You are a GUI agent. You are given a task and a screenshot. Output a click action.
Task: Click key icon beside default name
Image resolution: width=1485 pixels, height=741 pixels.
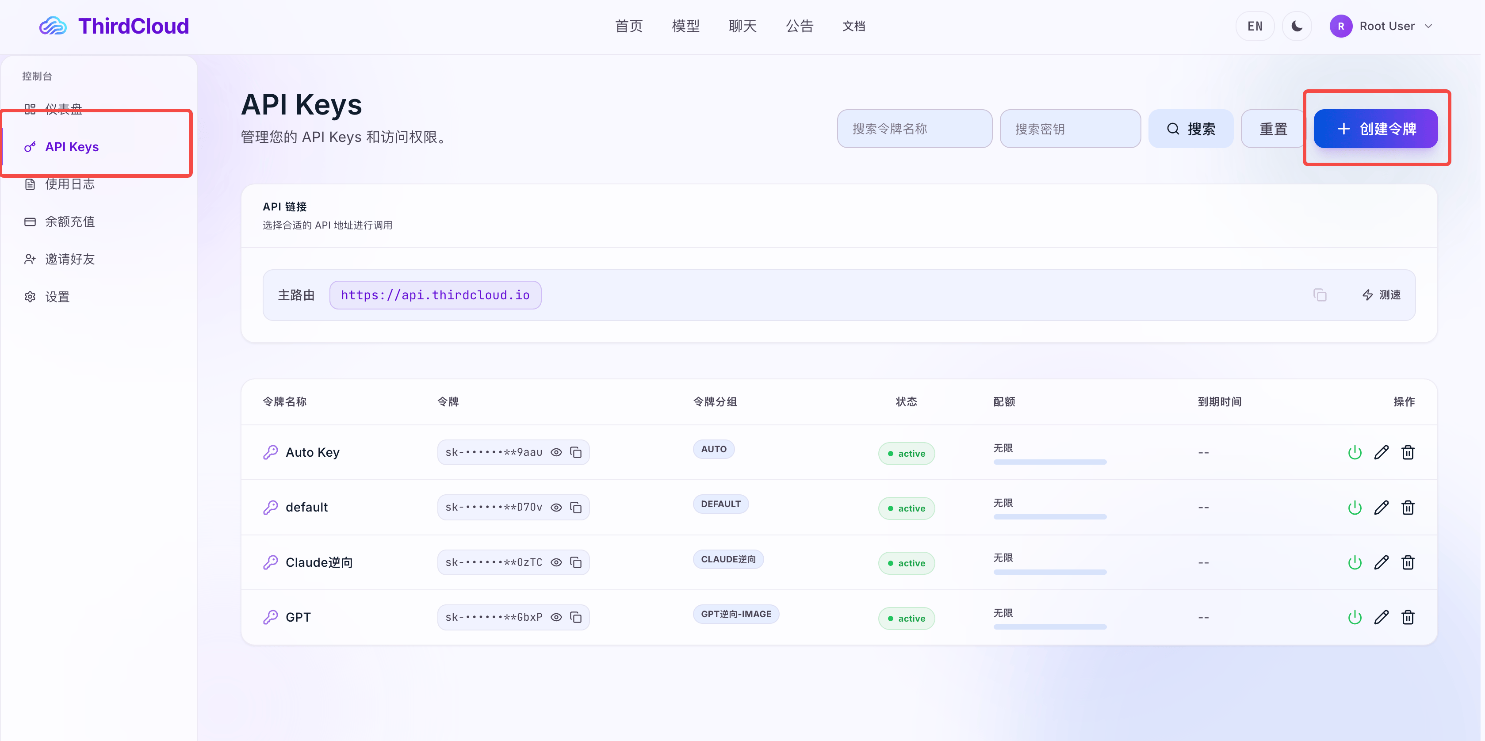point(270,508)
